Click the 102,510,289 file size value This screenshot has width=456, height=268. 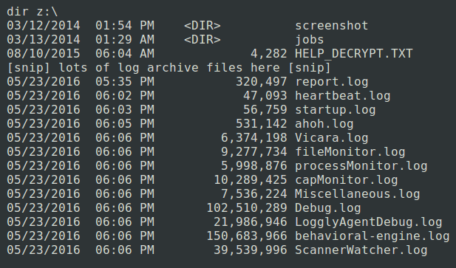[247, 208]
